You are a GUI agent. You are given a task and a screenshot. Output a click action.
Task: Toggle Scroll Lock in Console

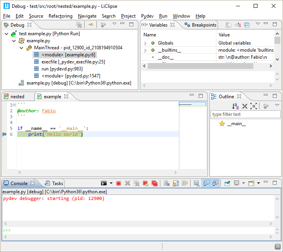click(x=176, y=184)
